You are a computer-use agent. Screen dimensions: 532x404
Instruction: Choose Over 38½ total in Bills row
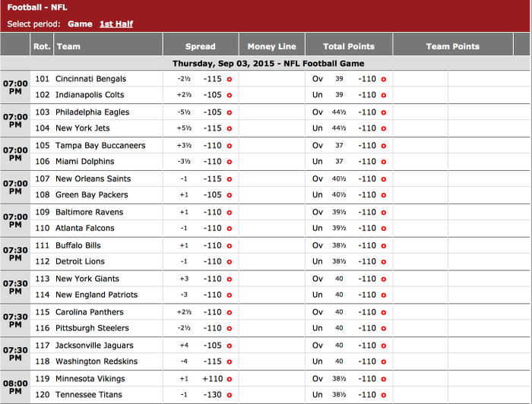click(x=383, y=246)
